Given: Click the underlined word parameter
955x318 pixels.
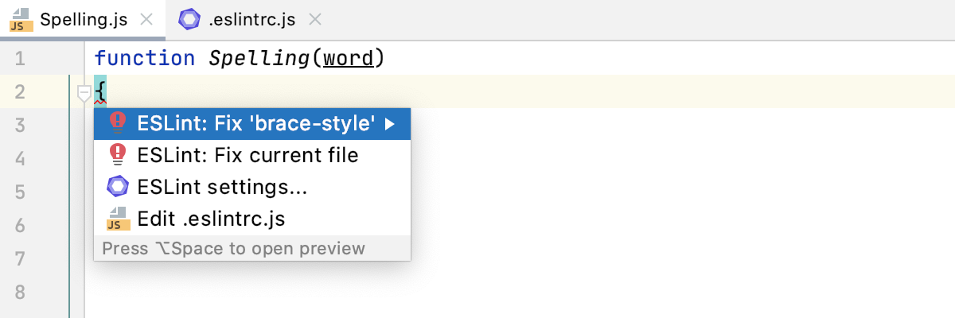Looking at the screenshot, I should [348, 59].
